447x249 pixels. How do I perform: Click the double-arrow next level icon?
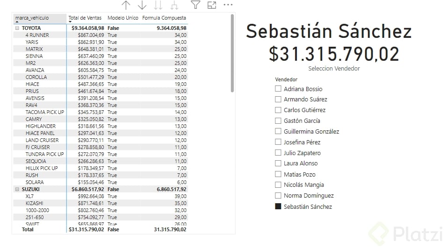(159, 5)
